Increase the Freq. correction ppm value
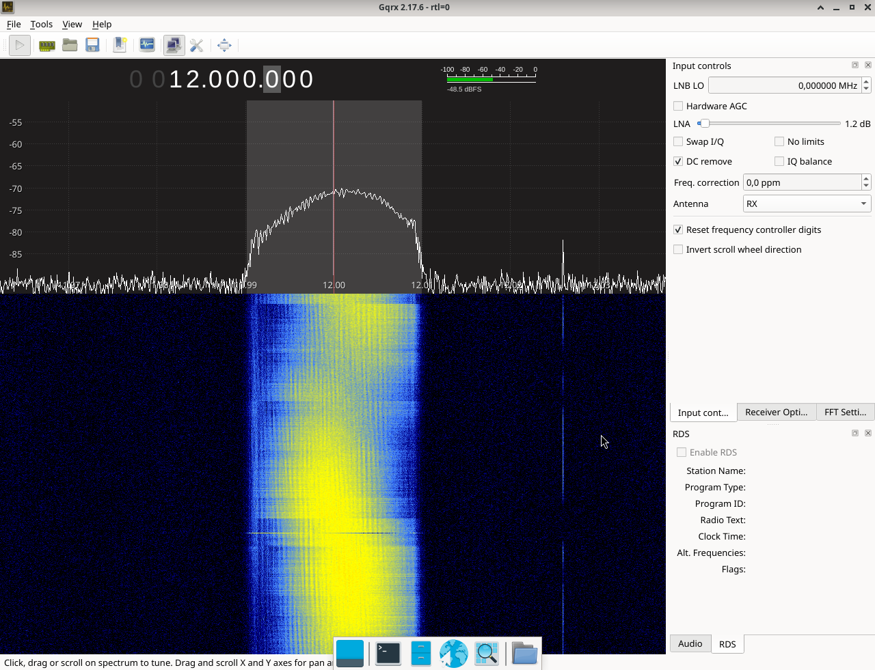Screen dimensions: 875x670 866,179
